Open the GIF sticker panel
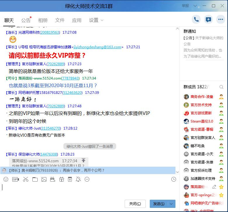This screenshot has width=228, height=212. click(x=15, y=179)
